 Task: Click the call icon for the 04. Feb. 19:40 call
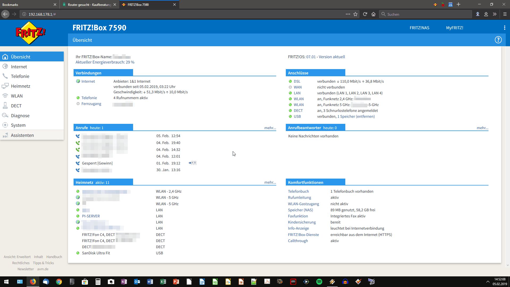78,143
